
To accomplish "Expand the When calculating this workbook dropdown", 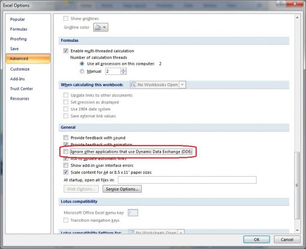I will 182,85.
